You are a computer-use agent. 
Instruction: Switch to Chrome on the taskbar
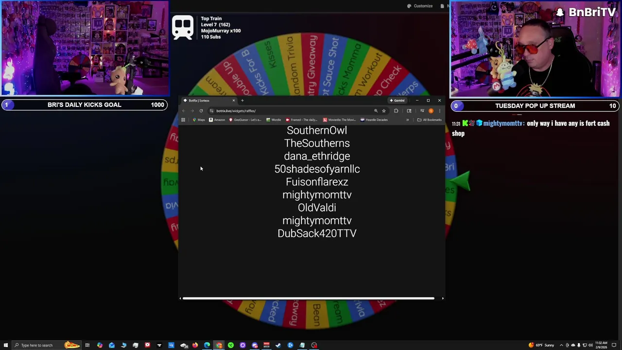219,345
